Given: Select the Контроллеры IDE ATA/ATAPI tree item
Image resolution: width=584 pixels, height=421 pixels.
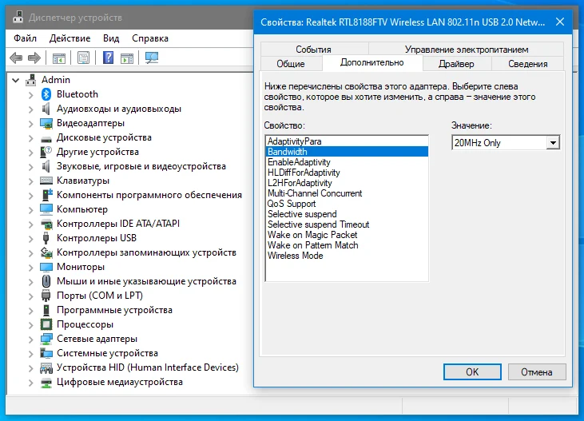Looking at the screenshot, I should click(118, 224).
